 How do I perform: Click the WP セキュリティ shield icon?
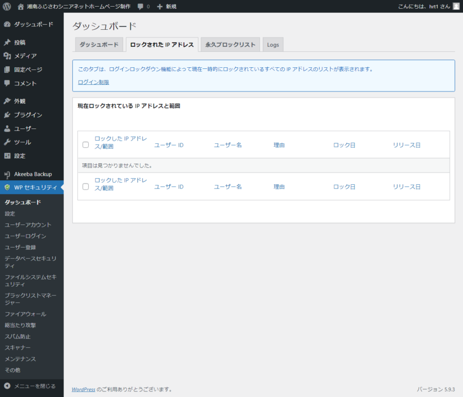7,187
